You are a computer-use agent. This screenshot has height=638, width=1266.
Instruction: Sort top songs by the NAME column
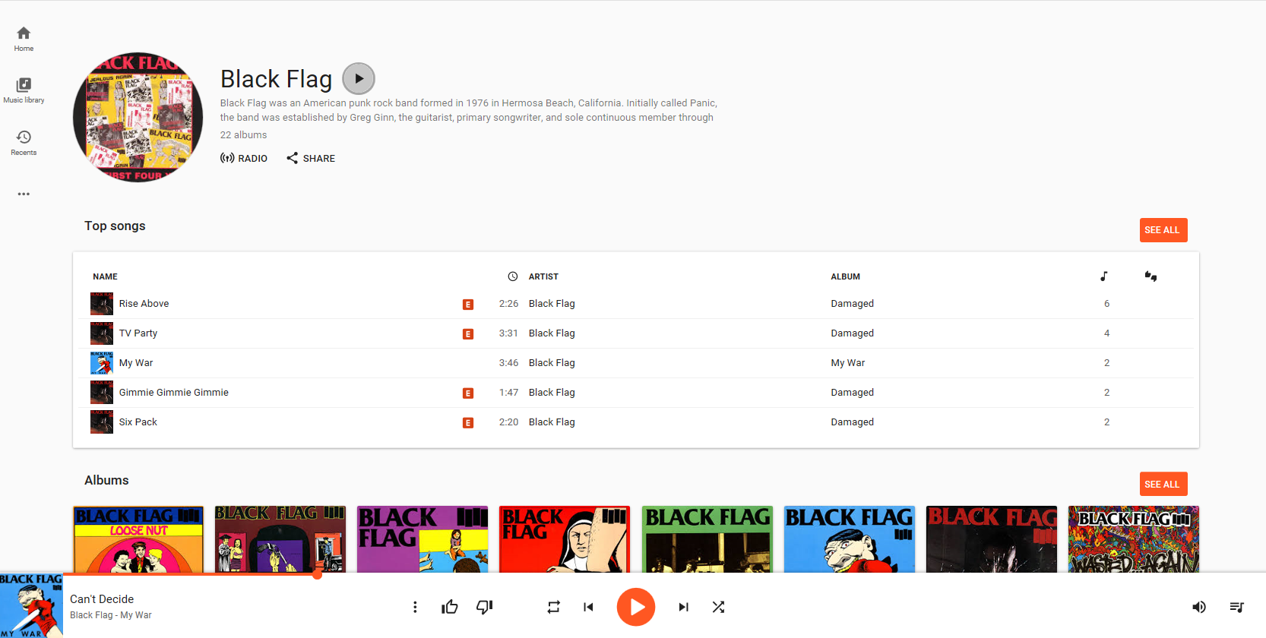105,276
